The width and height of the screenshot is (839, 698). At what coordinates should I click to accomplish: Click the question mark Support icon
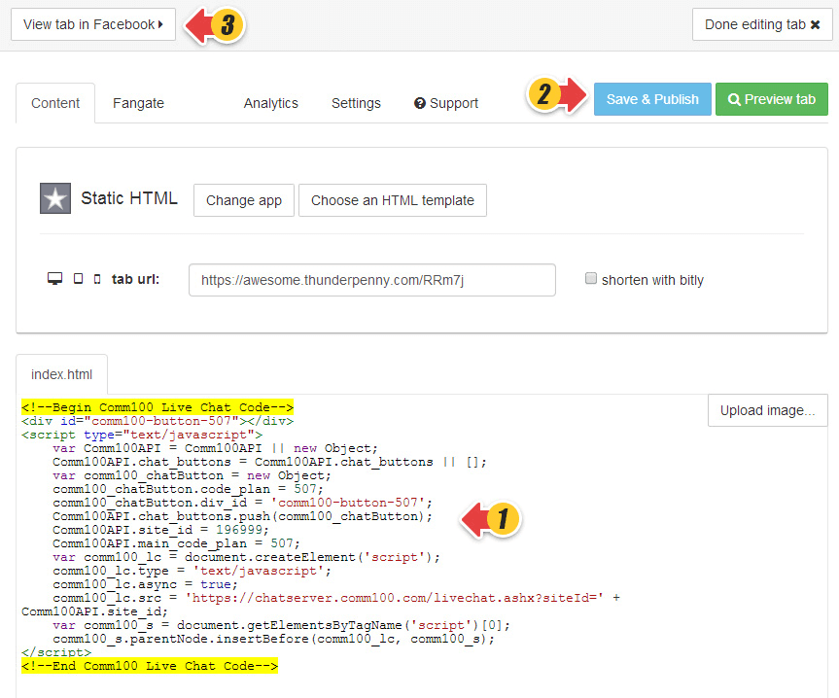coord(420,103)
